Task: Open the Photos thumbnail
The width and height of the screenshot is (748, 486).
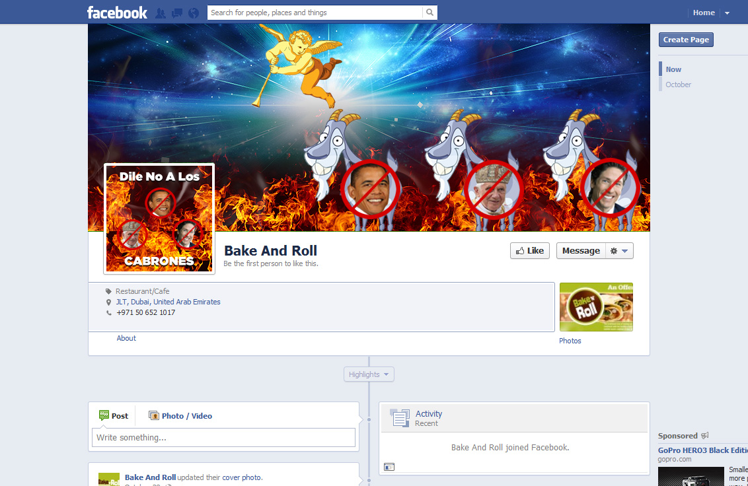Action: tap(596, 306)
